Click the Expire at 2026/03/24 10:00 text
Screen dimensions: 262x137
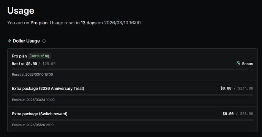[33, 100]
